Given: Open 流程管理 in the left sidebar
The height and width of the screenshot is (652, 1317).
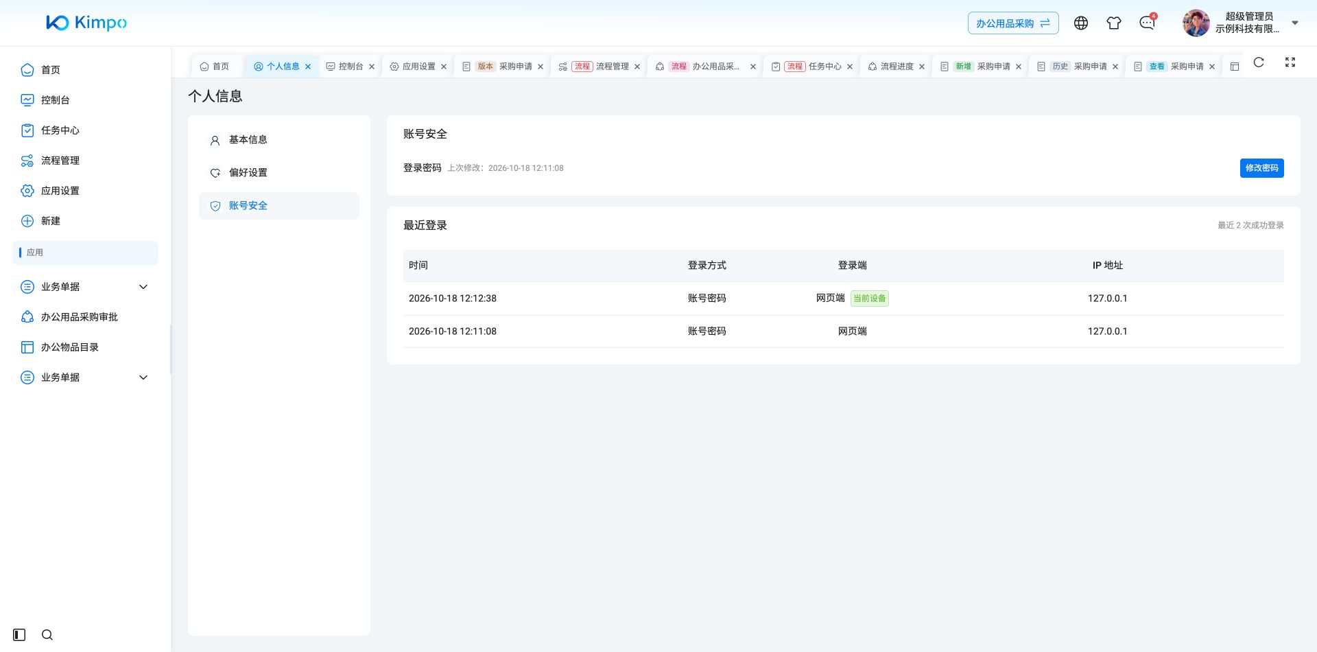Looking at the screenshot, I should (85, 161).
